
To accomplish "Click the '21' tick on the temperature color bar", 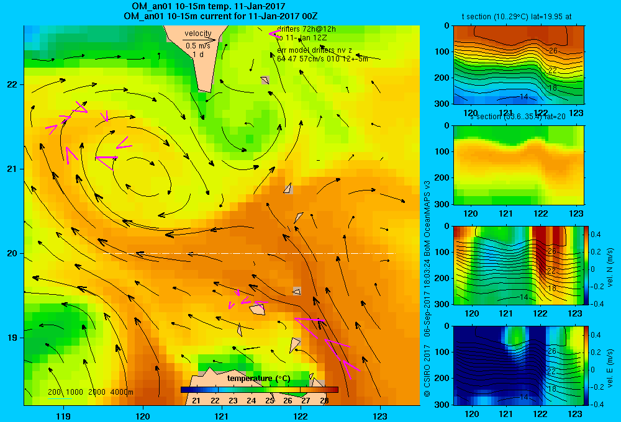I will tap(196, 401).
